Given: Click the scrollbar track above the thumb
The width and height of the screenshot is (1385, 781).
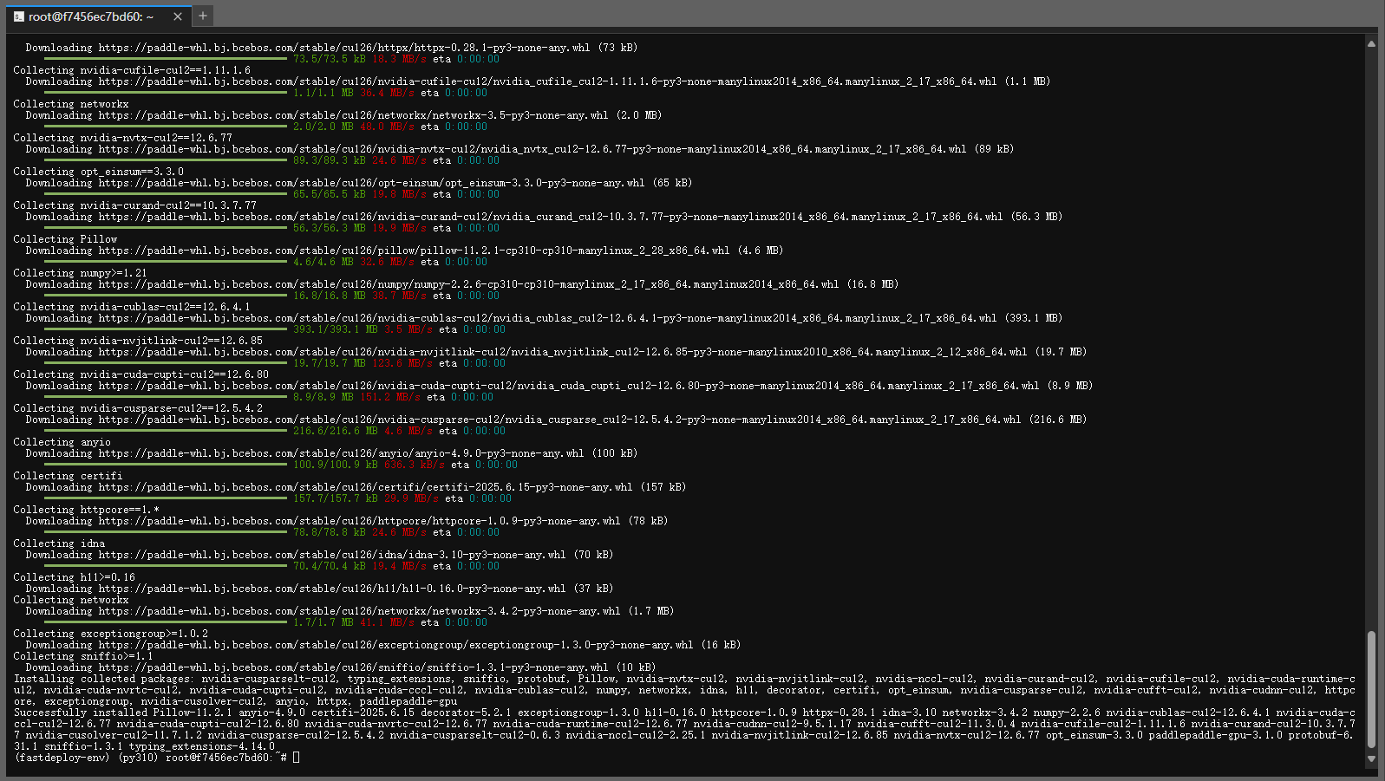Looking at the screenshot, I should (x=1371, y=347).
